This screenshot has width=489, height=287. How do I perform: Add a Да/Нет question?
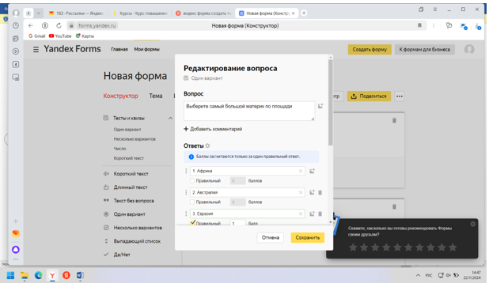pos(122,255)
